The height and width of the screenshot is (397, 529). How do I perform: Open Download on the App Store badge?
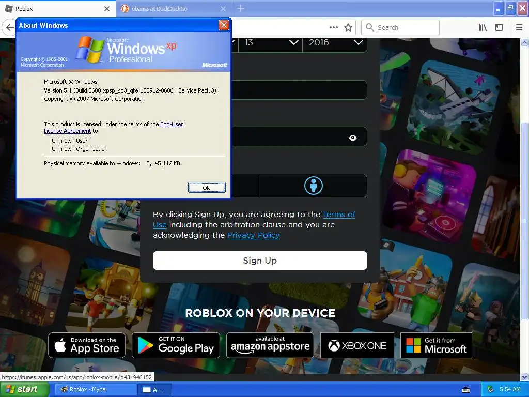point(87,345)
